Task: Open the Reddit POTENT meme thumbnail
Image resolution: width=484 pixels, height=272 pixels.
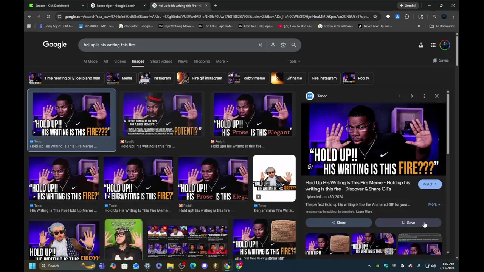Action: point(163,114)
